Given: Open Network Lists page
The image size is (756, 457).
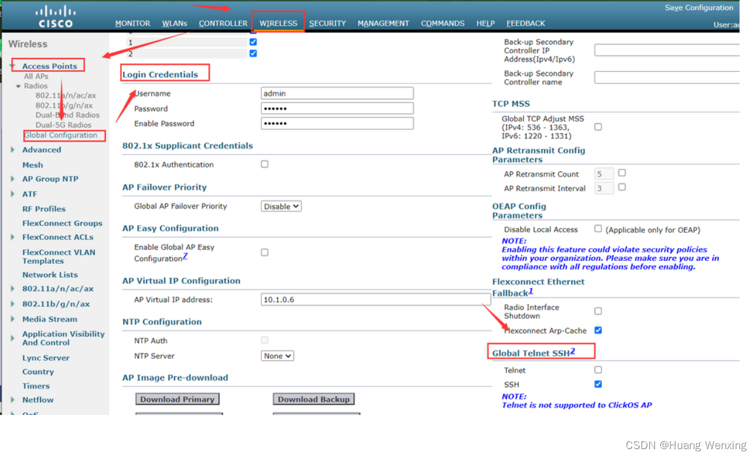Looking at the screenshot, I should tap(50, 275).
